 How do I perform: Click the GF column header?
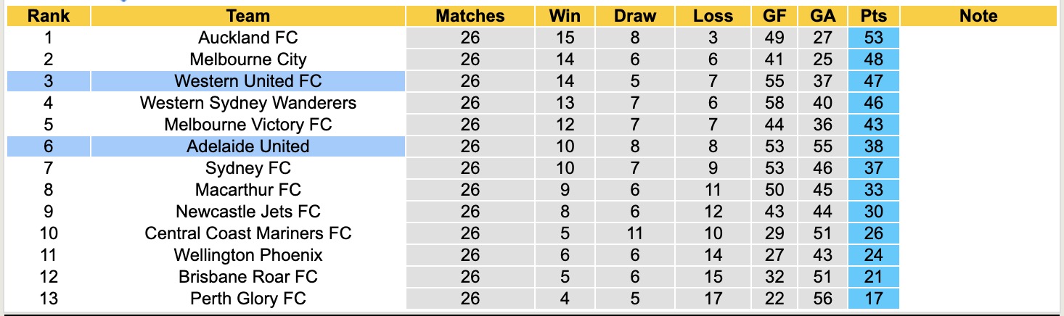pos(774,16)
